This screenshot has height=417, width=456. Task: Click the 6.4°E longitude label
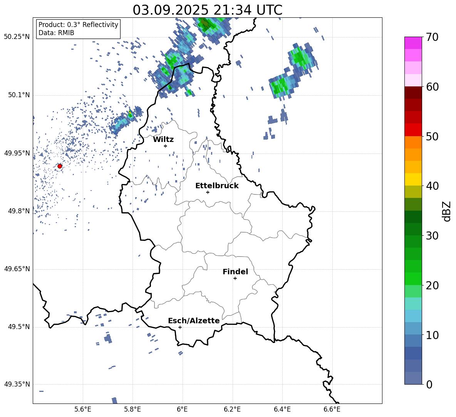(x=282, y=409)
